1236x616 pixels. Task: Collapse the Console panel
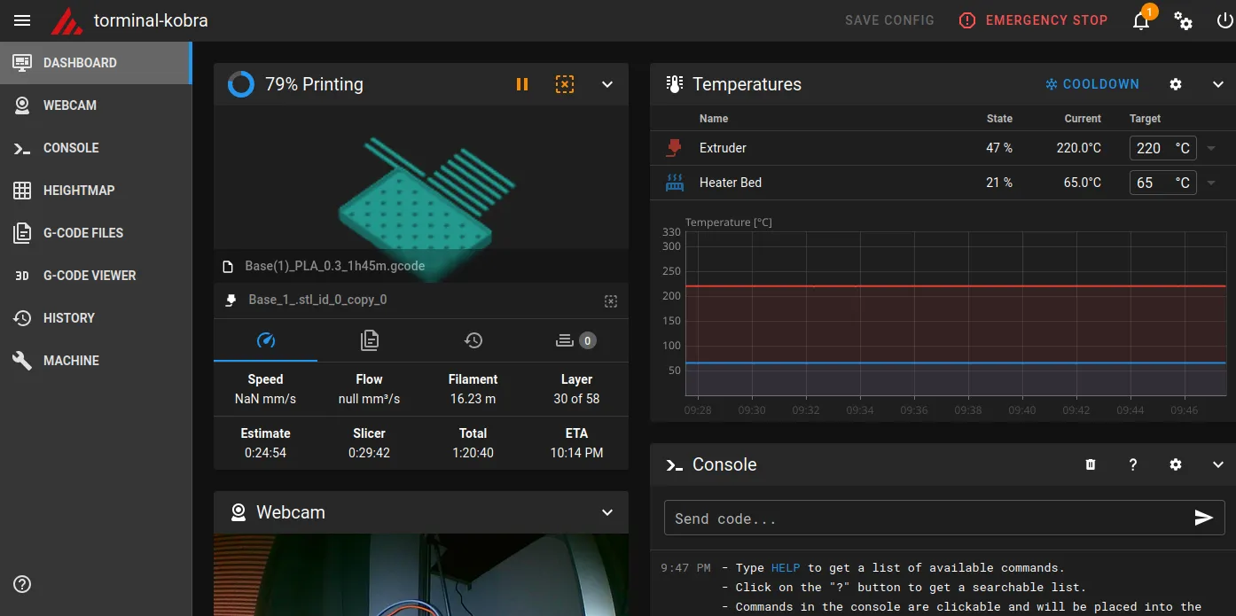pos(1218,464)
